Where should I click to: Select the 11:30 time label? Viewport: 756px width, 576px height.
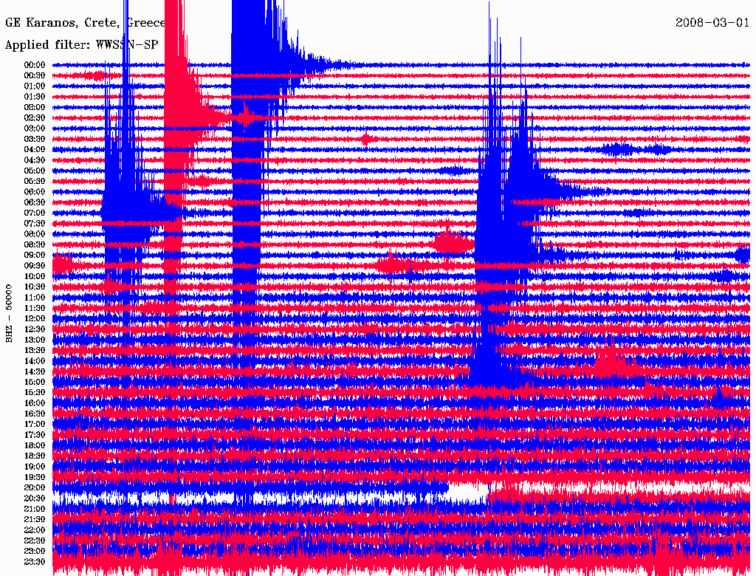pyautogui.click(x=35, y=308)
